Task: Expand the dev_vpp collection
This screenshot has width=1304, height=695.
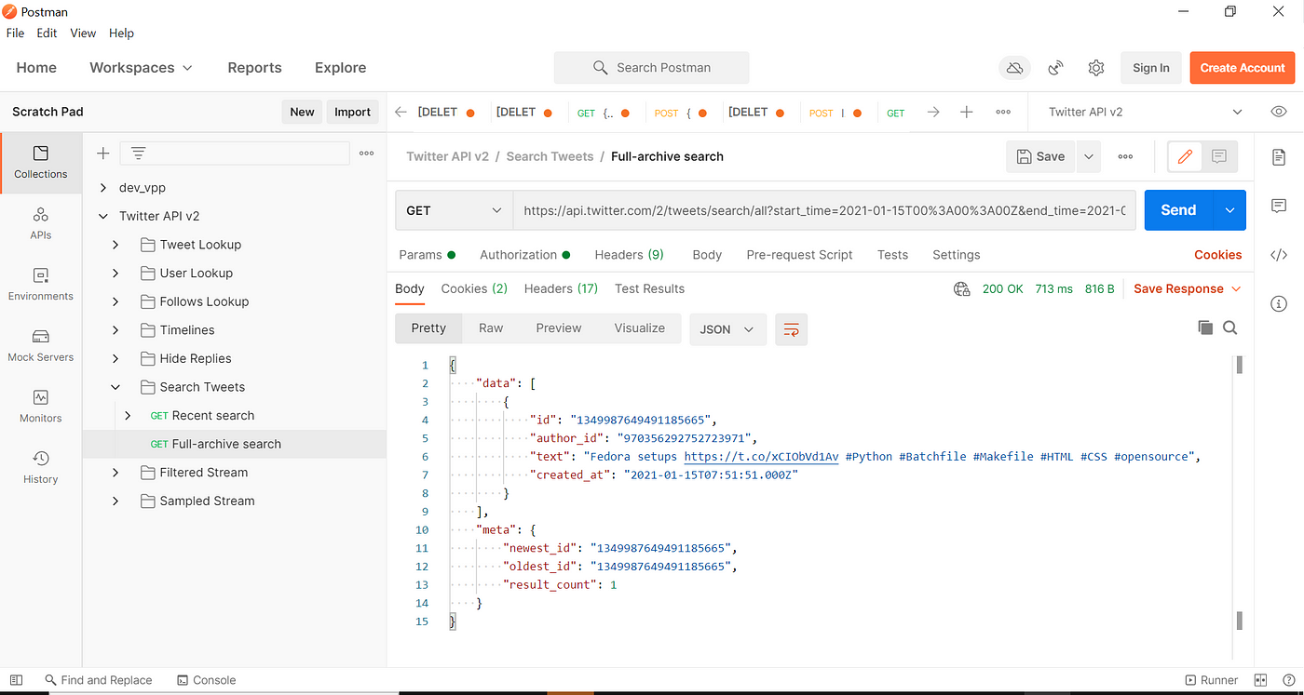Action: [103, 188]
